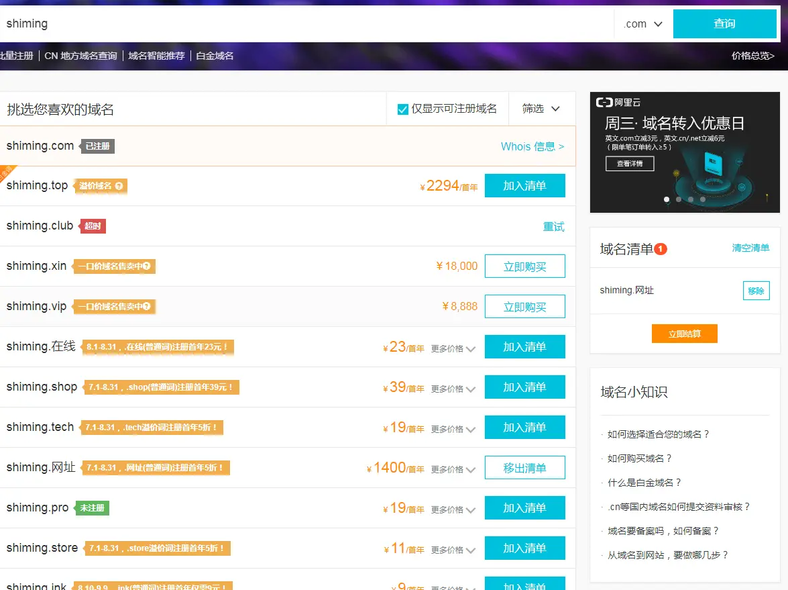
Task: Select the second banner carousel dot
Action: [x=679, y=199]
